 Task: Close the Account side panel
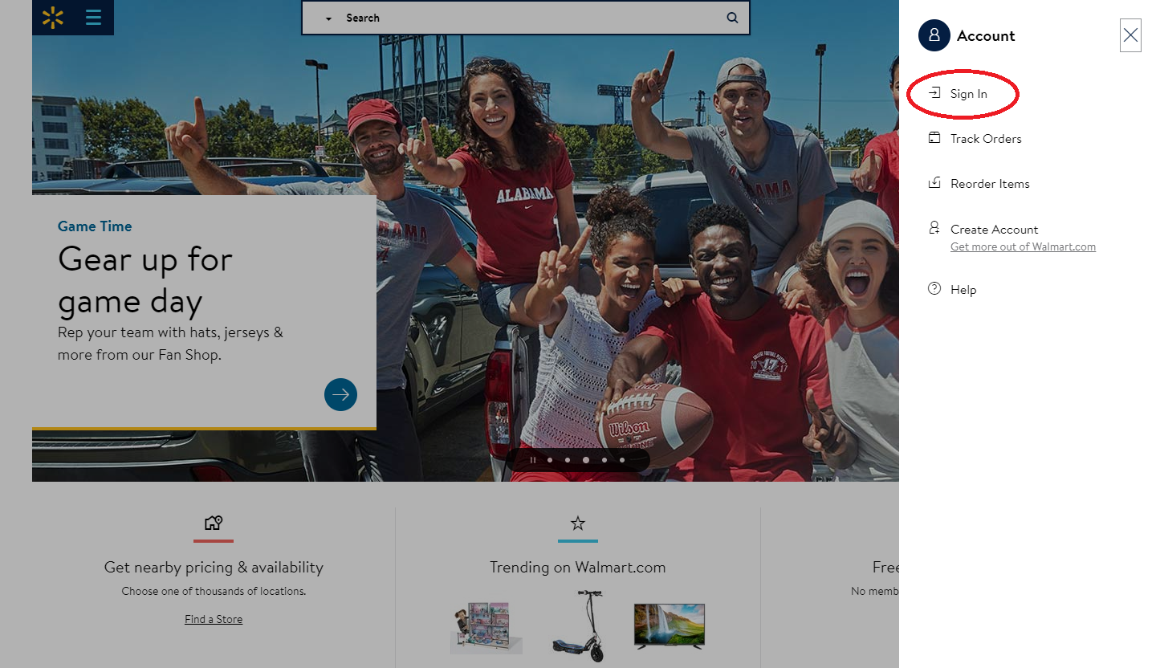(1130, 35)
